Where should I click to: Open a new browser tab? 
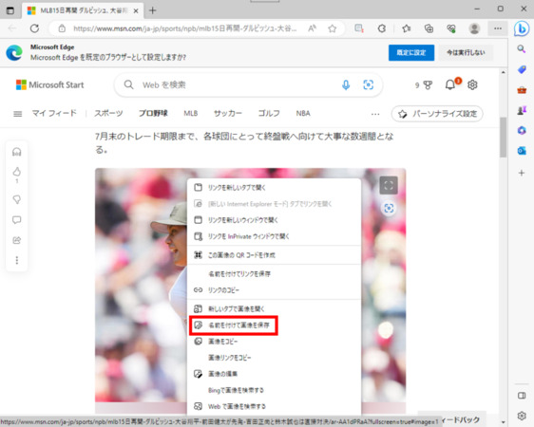click(153, 10)
